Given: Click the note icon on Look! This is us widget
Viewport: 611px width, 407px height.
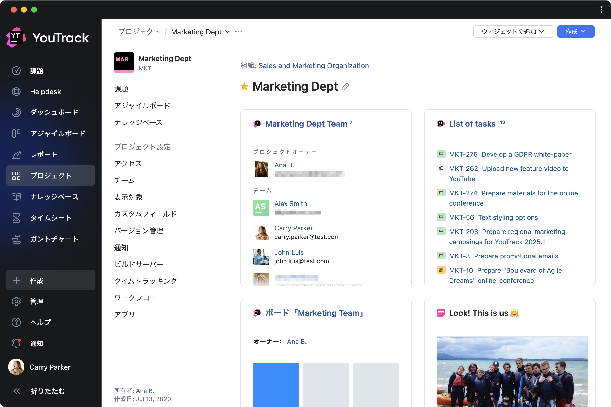Looking at the screenshot, I should pyautogui.click(x=441, y=313).
